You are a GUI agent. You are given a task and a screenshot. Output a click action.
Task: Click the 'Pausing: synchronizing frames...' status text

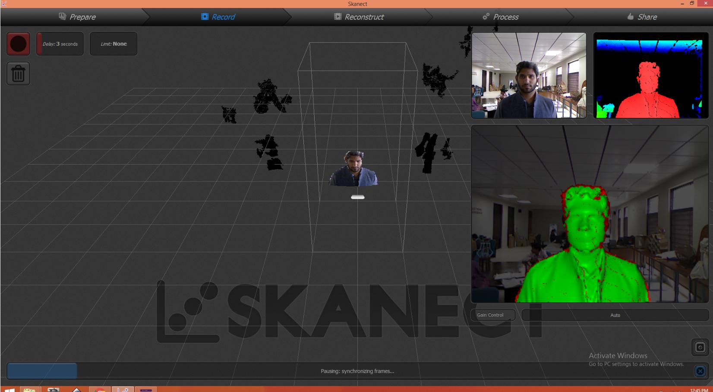[357, 371]
